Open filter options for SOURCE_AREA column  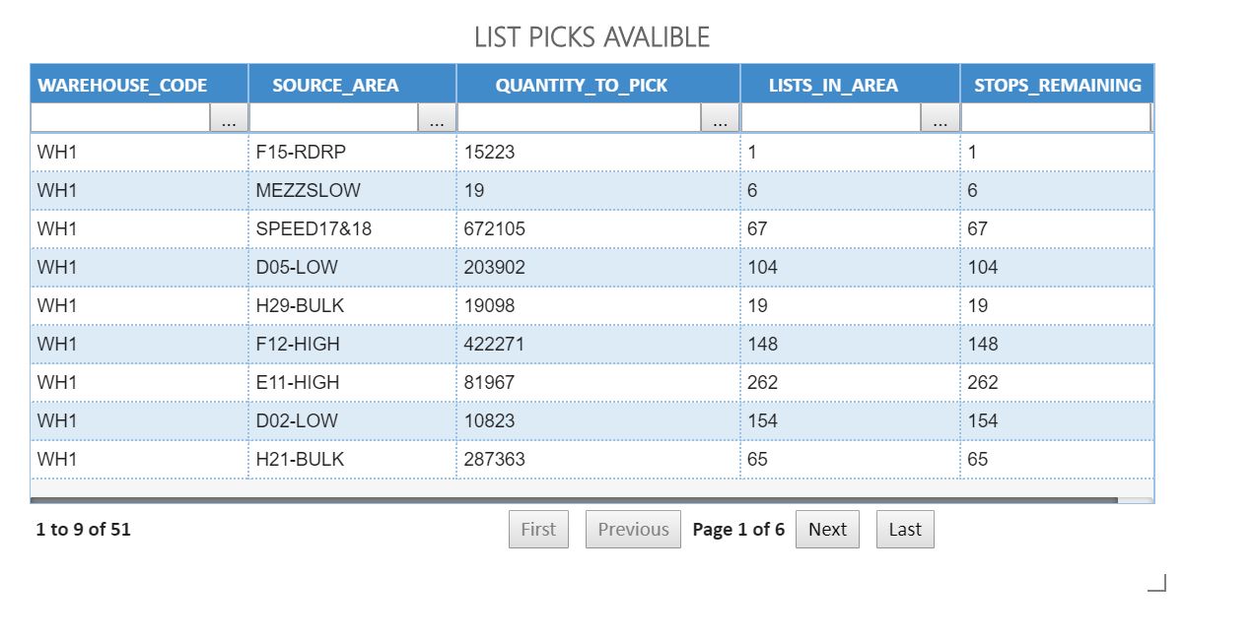(x=437, y=119)
